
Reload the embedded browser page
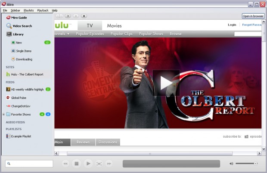coord(68,16)
